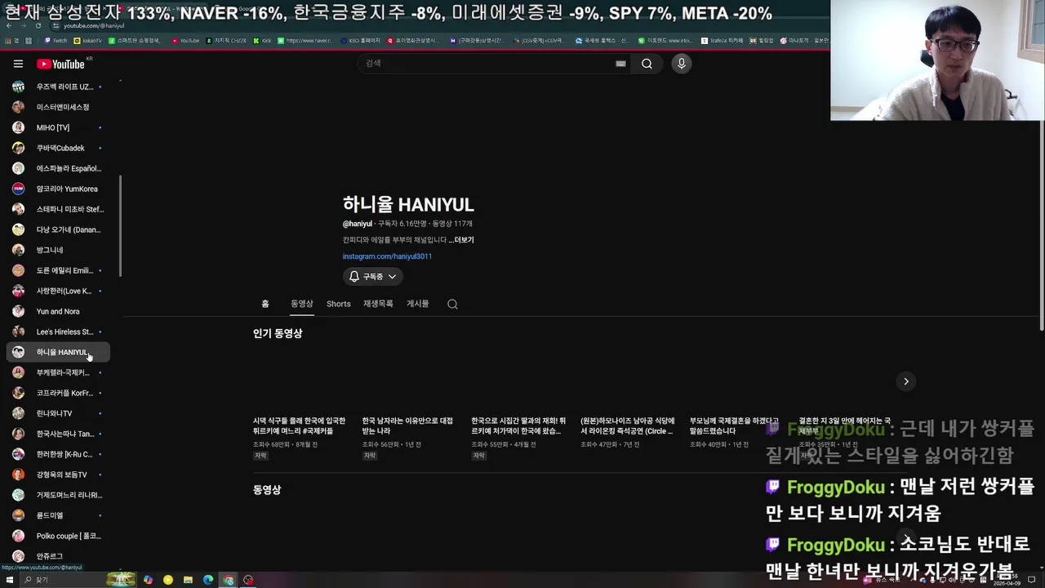The width and height of the screenshot is (1045, 588).
Task: Open 우즈벡 라이프 UZ subscription
Action: pyautogui.click(x=57, y=87)
